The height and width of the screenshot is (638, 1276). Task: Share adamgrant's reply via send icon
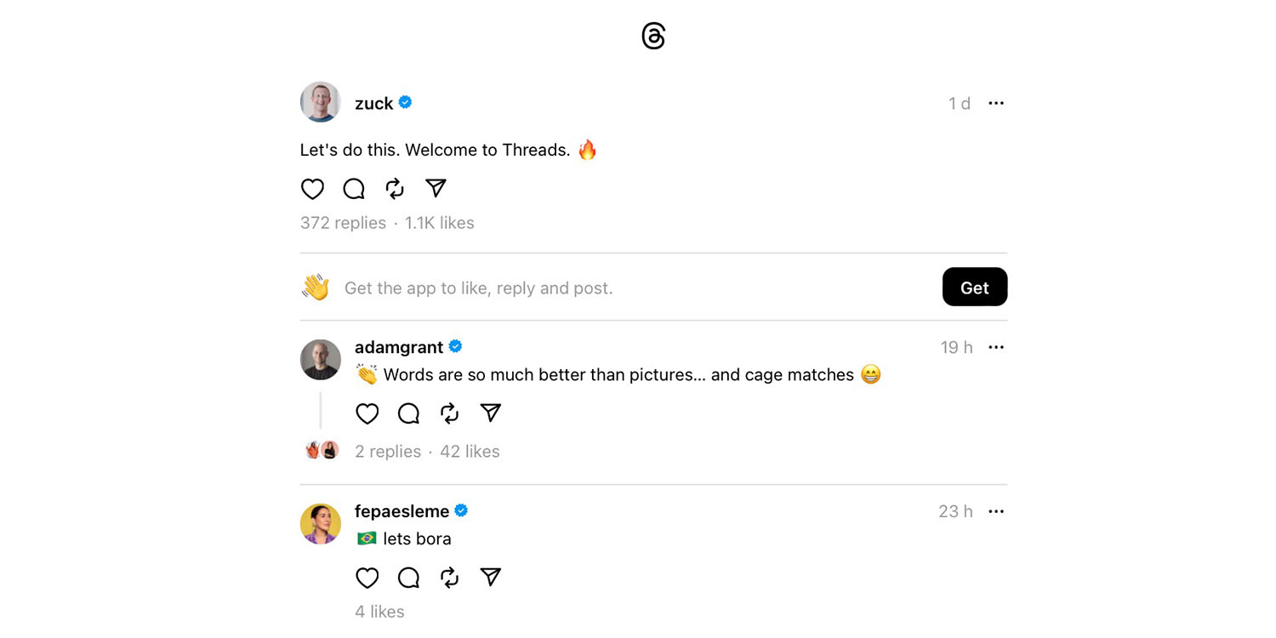coord(490,413)
